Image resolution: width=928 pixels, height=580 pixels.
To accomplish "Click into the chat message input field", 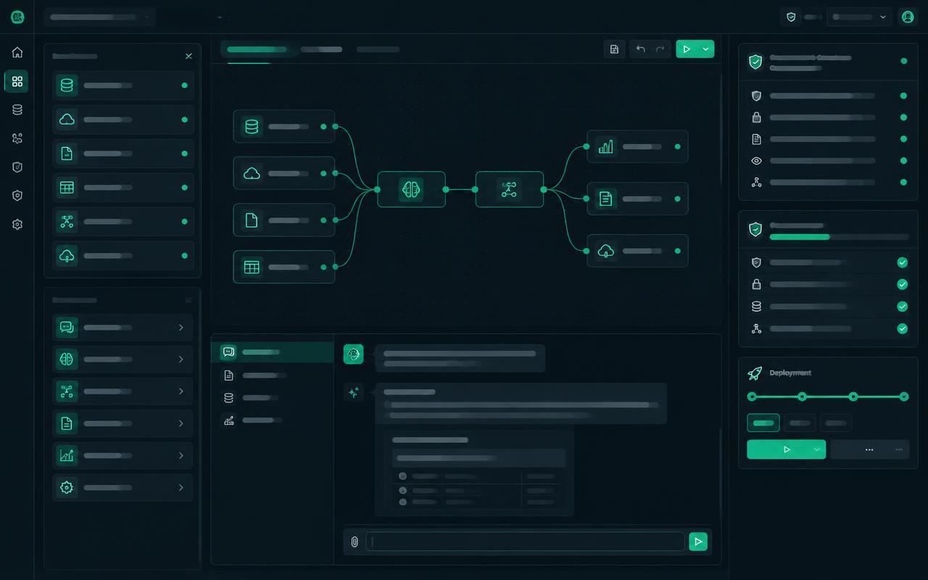I will (526, 542).
